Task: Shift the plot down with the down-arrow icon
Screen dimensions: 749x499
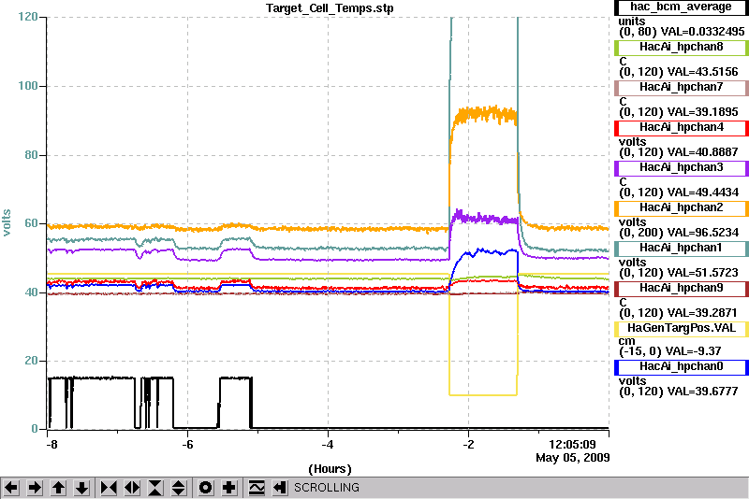Action: (81, 488)
